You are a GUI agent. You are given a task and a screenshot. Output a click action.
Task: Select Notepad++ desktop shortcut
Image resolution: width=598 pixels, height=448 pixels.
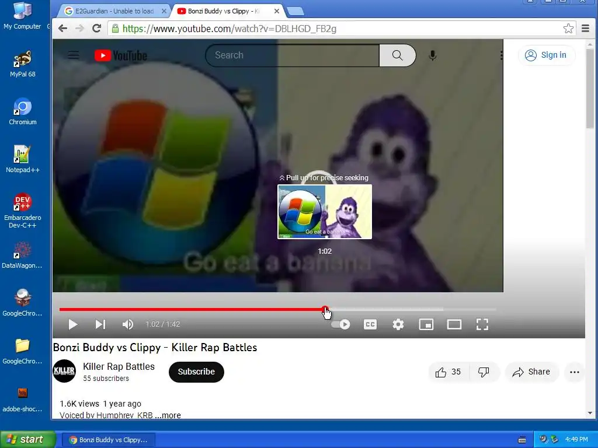[x=23, y=159]
